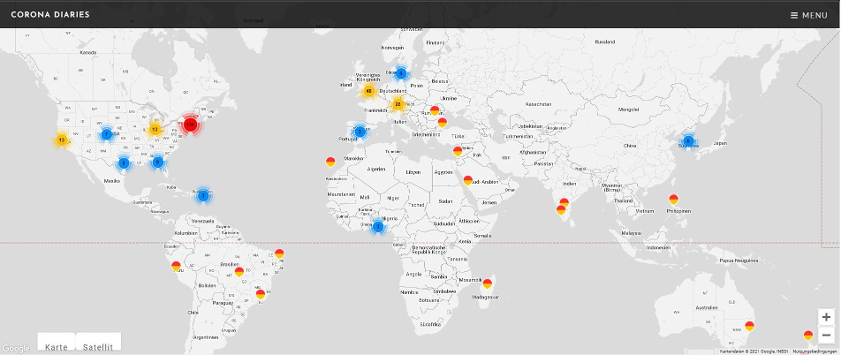Click the marker above the Madagaskar label
The height and width of the screenshot is (355, 841).
(488, 283)
